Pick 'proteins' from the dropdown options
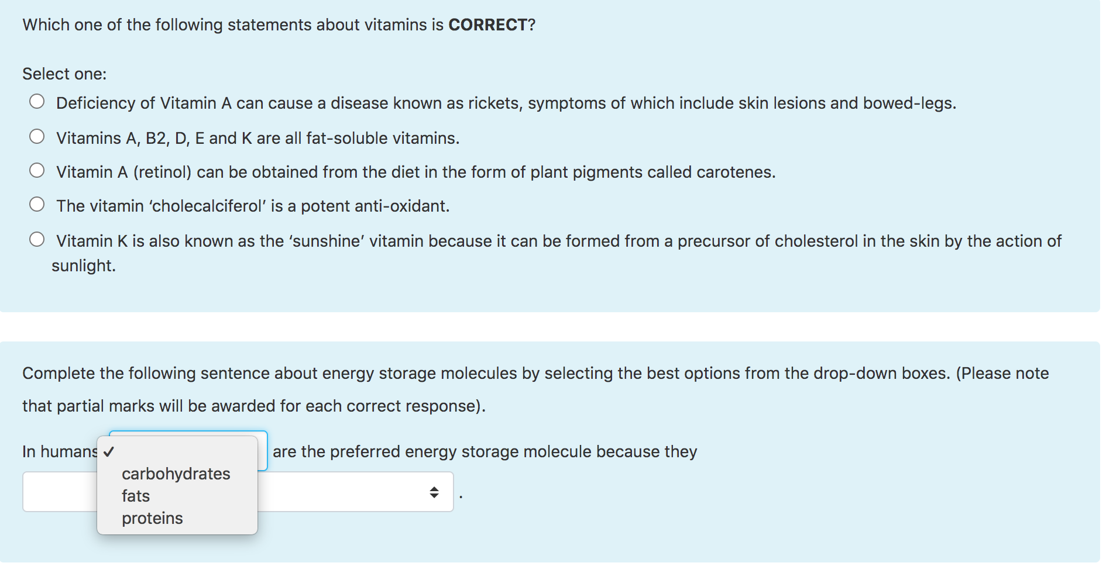The width and height of the screenshot is (1106, 573). point(152,517)
